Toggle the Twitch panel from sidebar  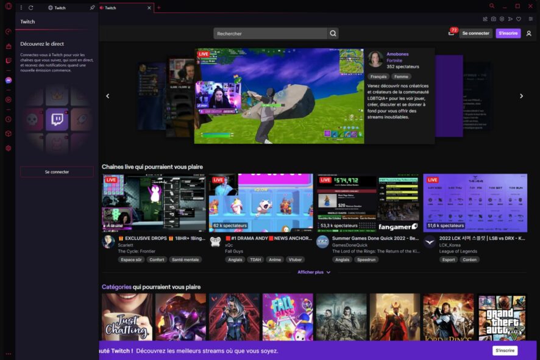tap(9, 60)
